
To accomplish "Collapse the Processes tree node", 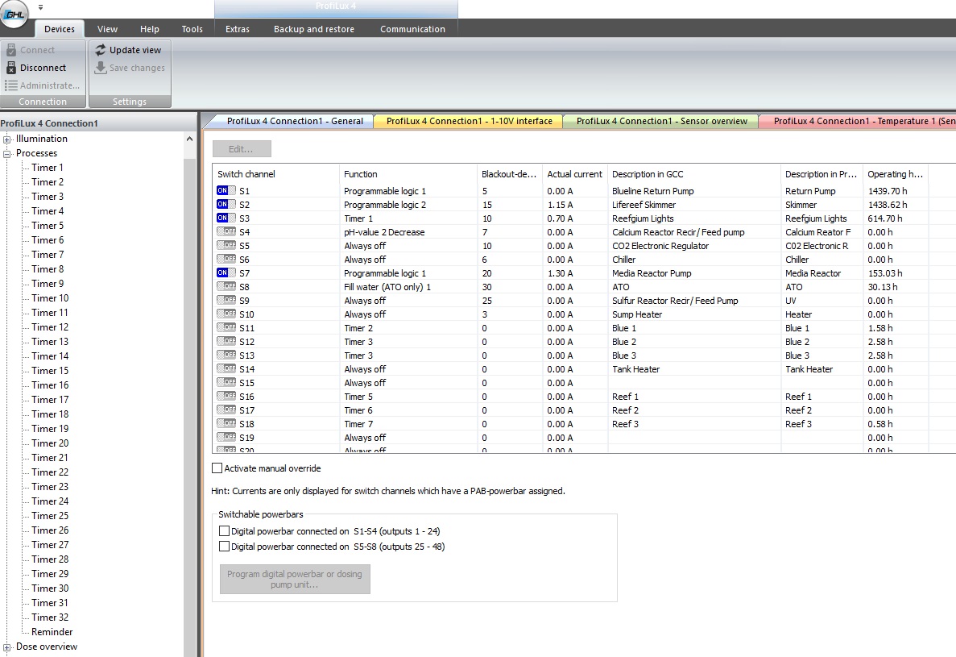I will point(7,154).
